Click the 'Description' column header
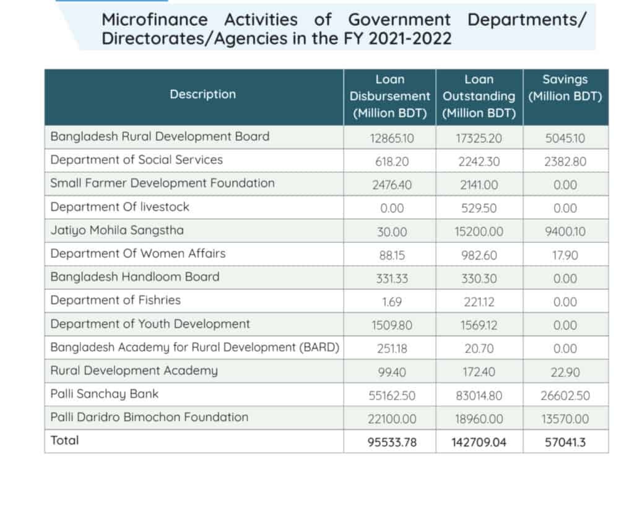The width and height of the screenshot is (634, 529). coord(202,94)
